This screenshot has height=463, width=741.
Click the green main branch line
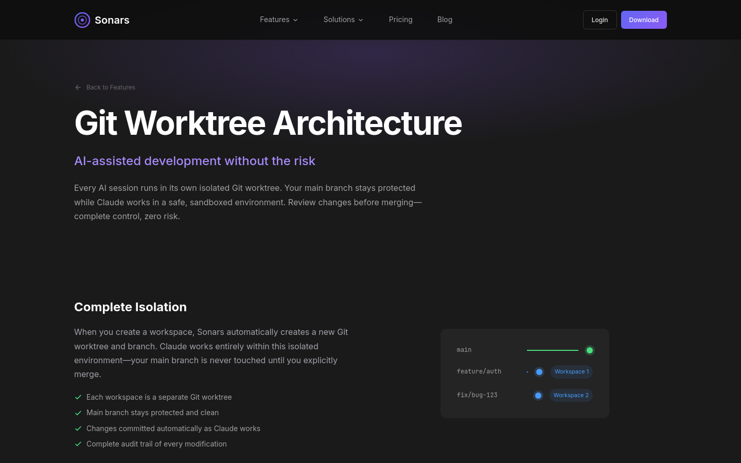pos(553,350)
